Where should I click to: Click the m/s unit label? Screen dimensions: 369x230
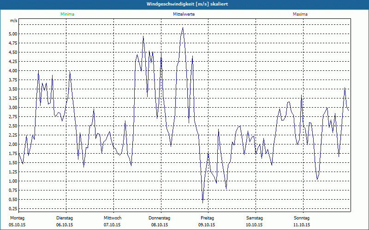[x=14, y=21]
